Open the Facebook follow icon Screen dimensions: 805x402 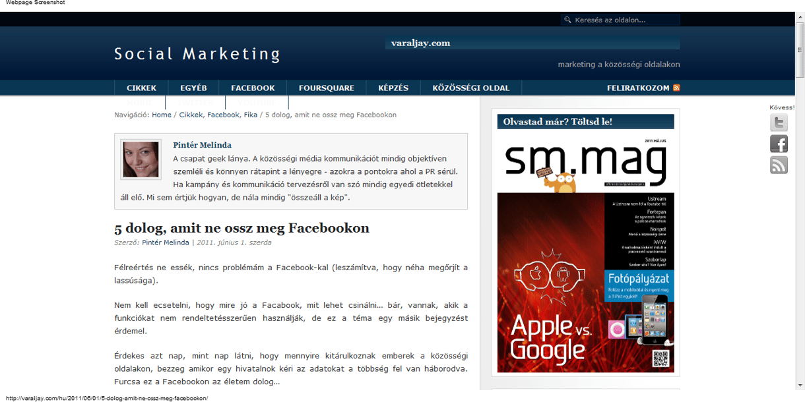coord(779,144)
